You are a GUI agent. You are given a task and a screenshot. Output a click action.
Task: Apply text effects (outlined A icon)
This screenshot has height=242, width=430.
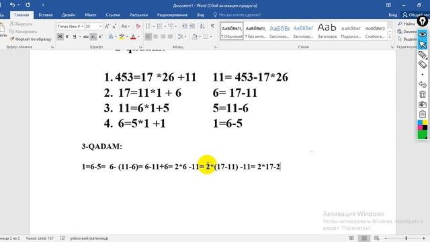tap(111, 36)
